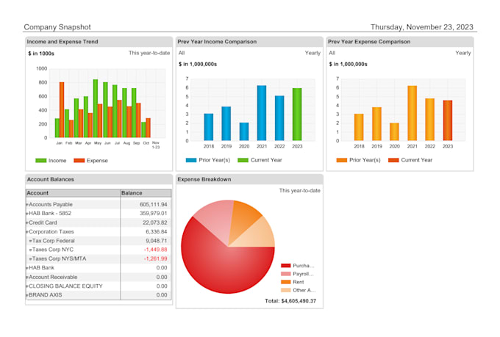Expand the HAB Bank - 5852 row
Image resolution: width=500 pixels, height=337 pixels.
[x=27, y=214]
